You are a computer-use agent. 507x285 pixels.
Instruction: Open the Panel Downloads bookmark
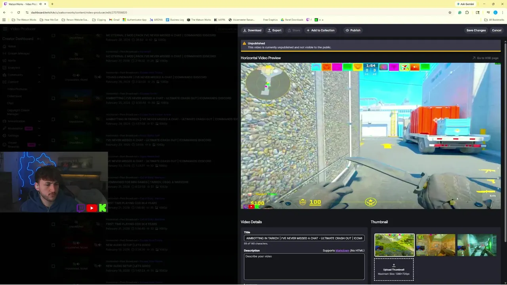292,20
